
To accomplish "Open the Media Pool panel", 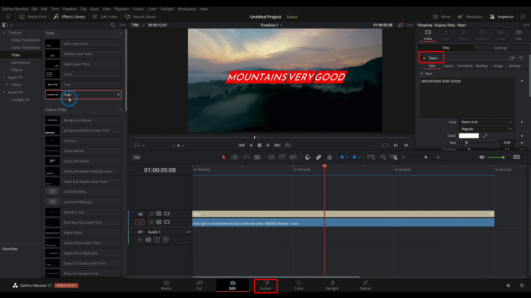I will 33,17.
